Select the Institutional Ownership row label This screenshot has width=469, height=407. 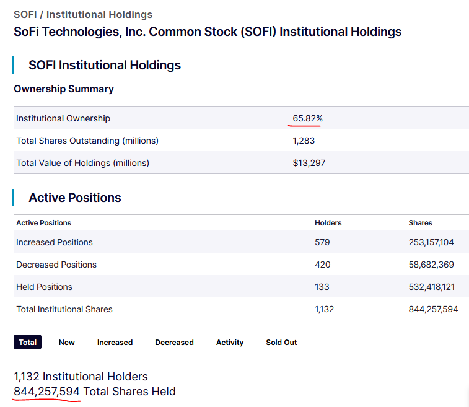point(63,118)
